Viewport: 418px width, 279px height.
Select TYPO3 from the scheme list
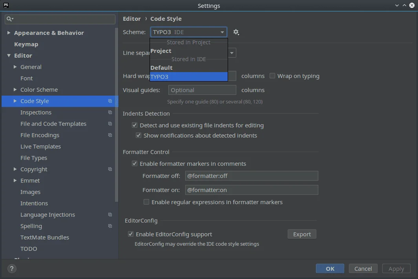(x=188, y=76)
